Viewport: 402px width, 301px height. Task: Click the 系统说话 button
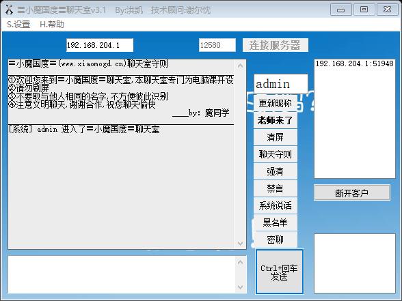276,205
